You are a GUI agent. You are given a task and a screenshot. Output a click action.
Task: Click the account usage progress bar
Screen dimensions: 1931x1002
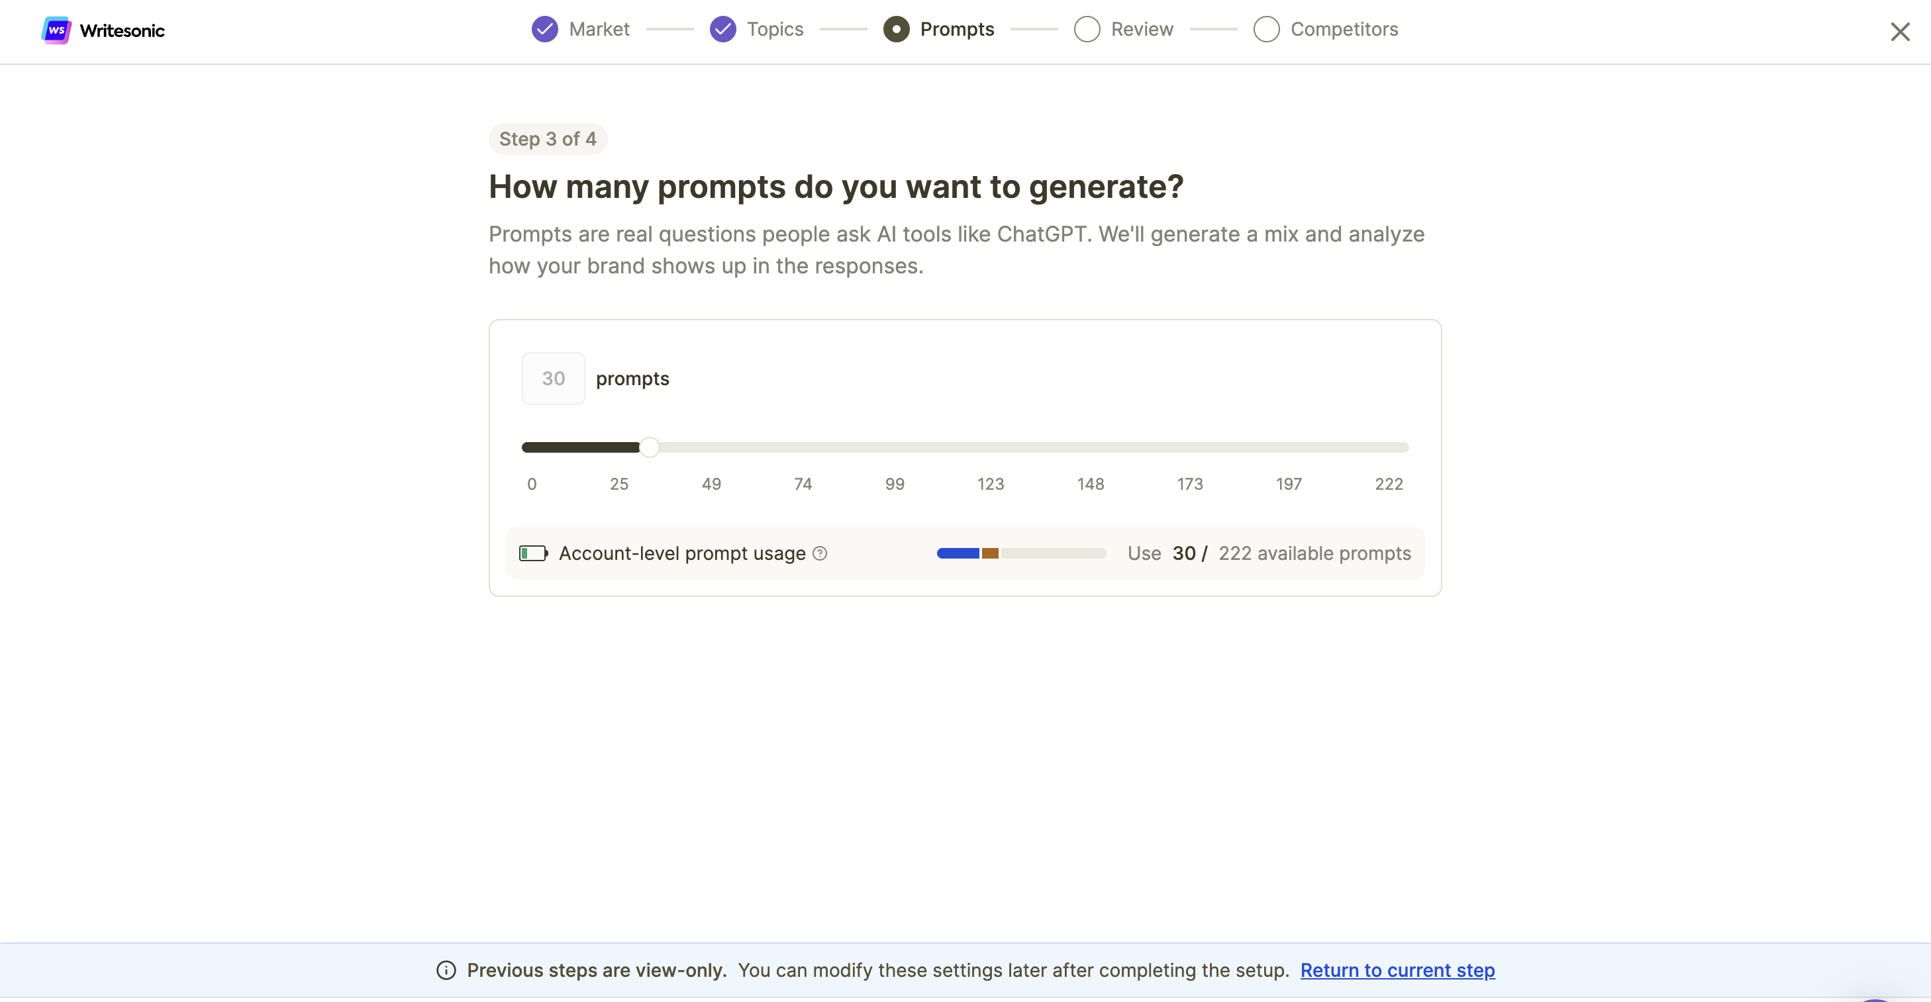tap(1021, 553)
